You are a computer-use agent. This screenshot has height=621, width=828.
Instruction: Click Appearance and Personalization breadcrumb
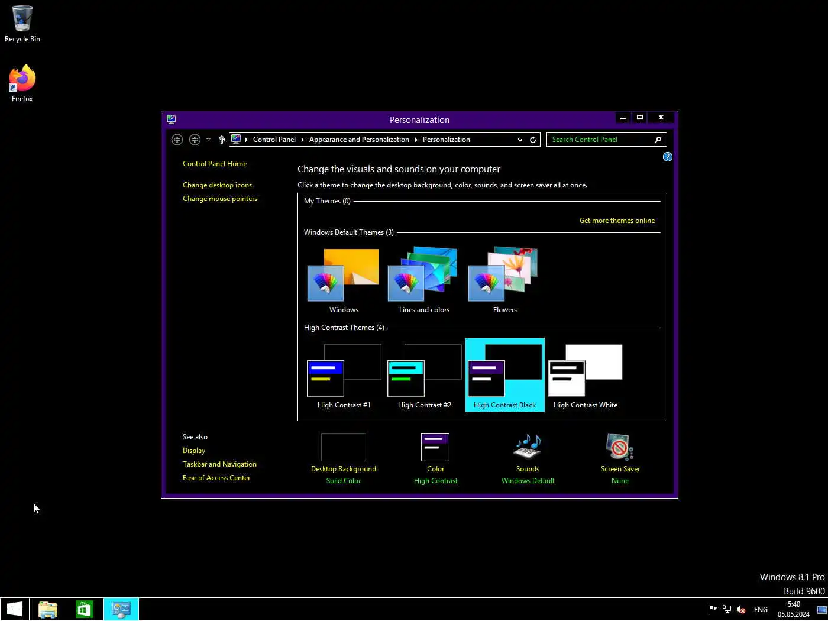pos(359,140)
